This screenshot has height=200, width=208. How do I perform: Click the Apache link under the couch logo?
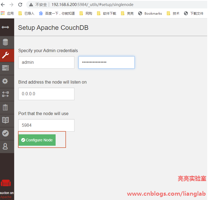click(6, 197)
